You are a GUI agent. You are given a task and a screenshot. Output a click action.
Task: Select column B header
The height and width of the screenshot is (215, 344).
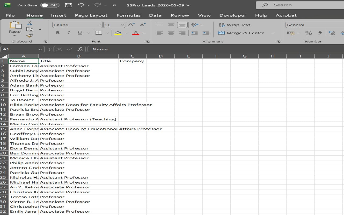pyautogui.click(x=79, y=56)
